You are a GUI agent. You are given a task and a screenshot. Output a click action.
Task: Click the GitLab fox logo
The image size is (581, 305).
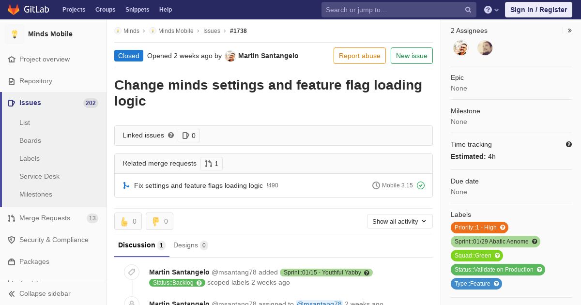click(14, 9)
